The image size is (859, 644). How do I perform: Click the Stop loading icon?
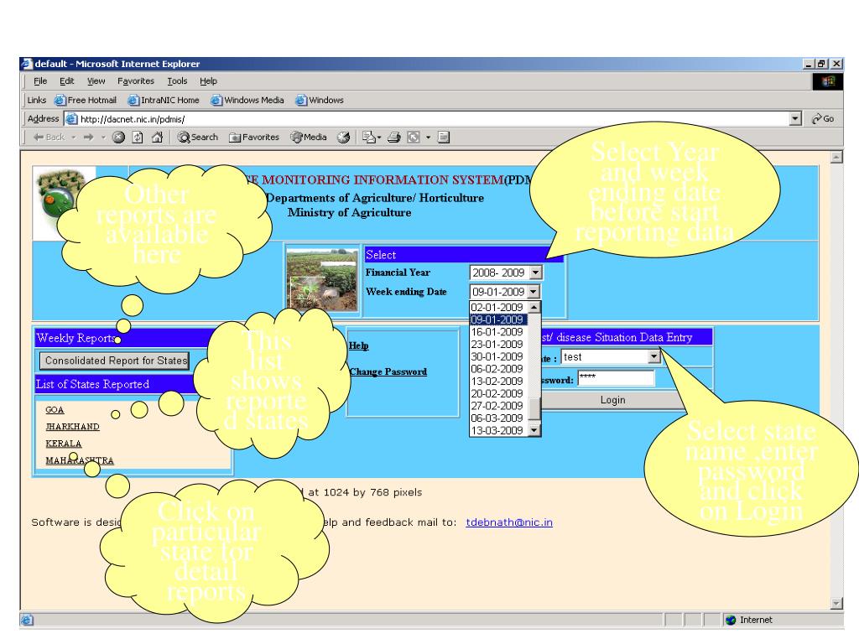coord(118,138)
